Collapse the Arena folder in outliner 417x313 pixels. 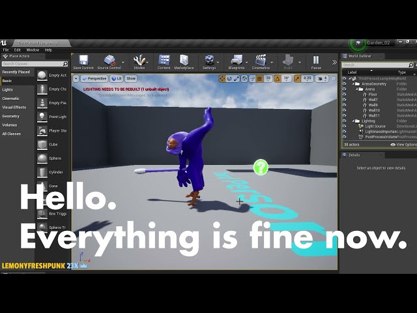pos(357,89)
